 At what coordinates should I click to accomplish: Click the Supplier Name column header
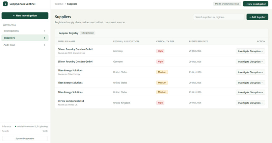click(x=66, y=42)
